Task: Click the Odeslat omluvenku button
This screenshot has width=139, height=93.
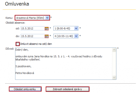Action: 25,89
